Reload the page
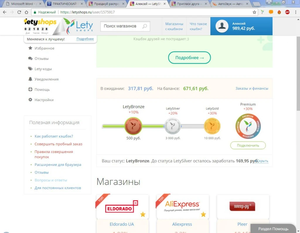 [x=19, y=12]
